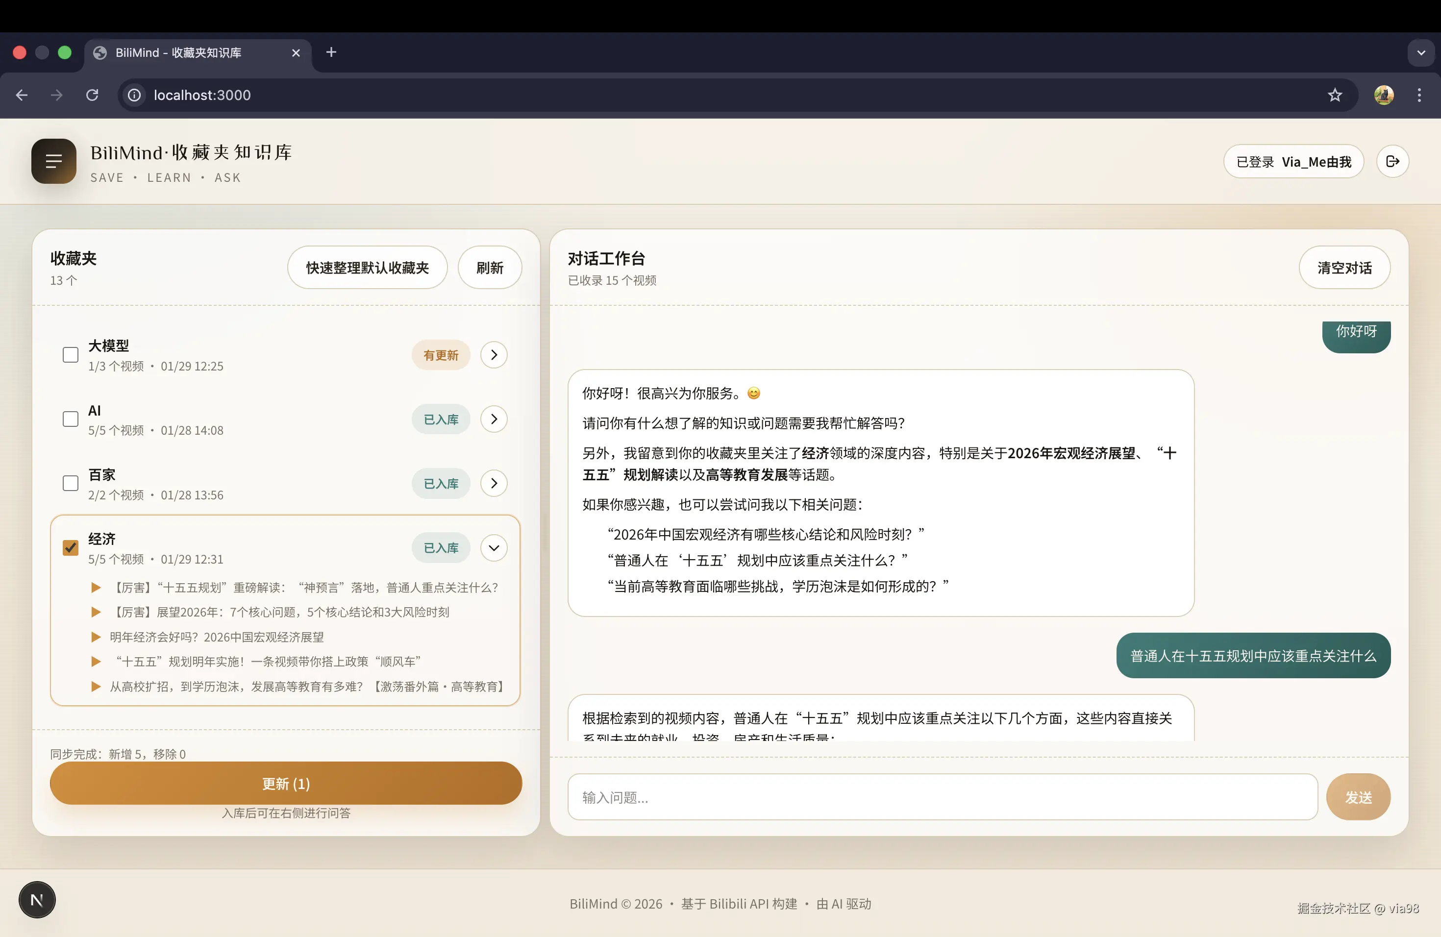
Task: Click the 快速整理默认收藏夹 button
Action: pos(367,268)
